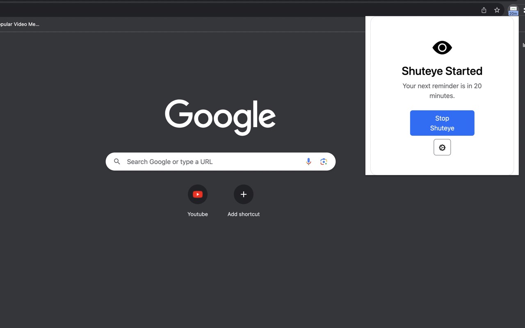This screenshot has width=525, height=328.
Task: Open the share icon in the toolbar
Action: pyautogui.click(x=483, y=10)
